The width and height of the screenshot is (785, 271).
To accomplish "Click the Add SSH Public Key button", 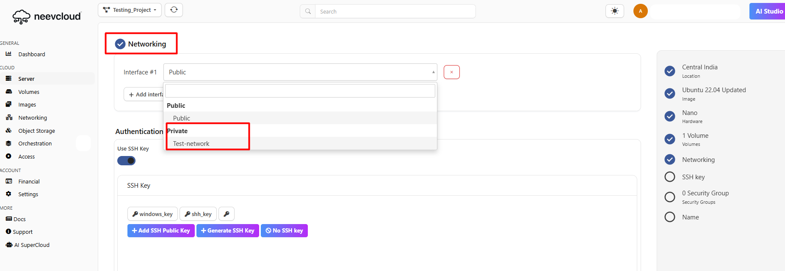I will pyautogui.click(x=161, y=230).
